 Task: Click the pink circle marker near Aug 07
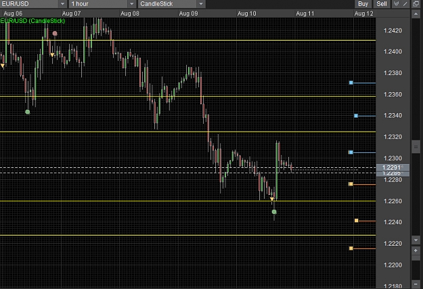tap(55, 33)
